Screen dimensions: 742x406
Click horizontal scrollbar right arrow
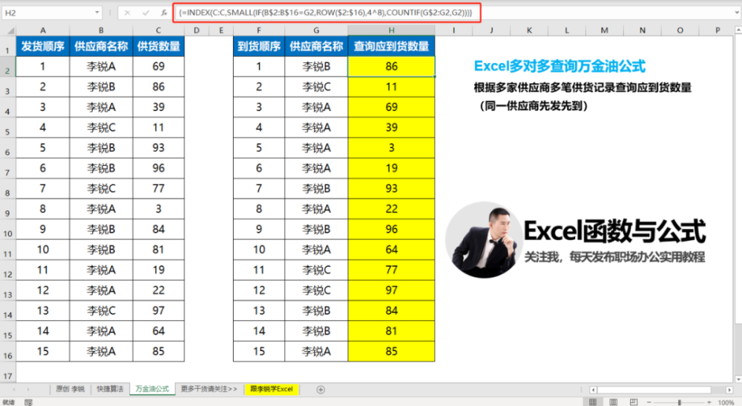(x=729, y=390)
